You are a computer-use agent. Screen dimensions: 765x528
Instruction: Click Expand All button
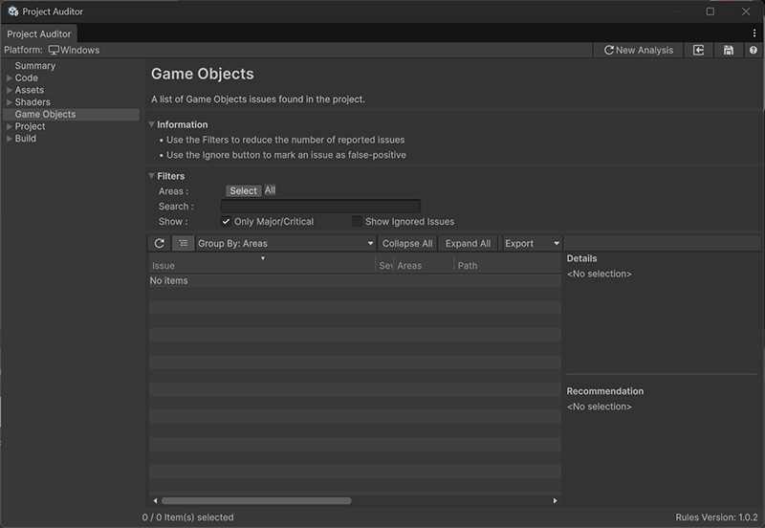468,243
